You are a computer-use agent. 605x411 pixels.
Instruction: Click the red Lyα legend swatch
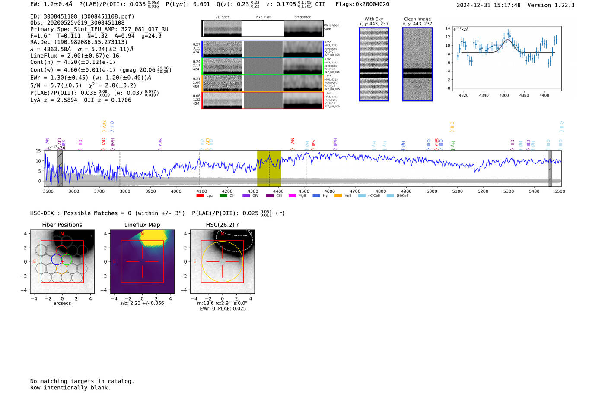pos(200,195)
